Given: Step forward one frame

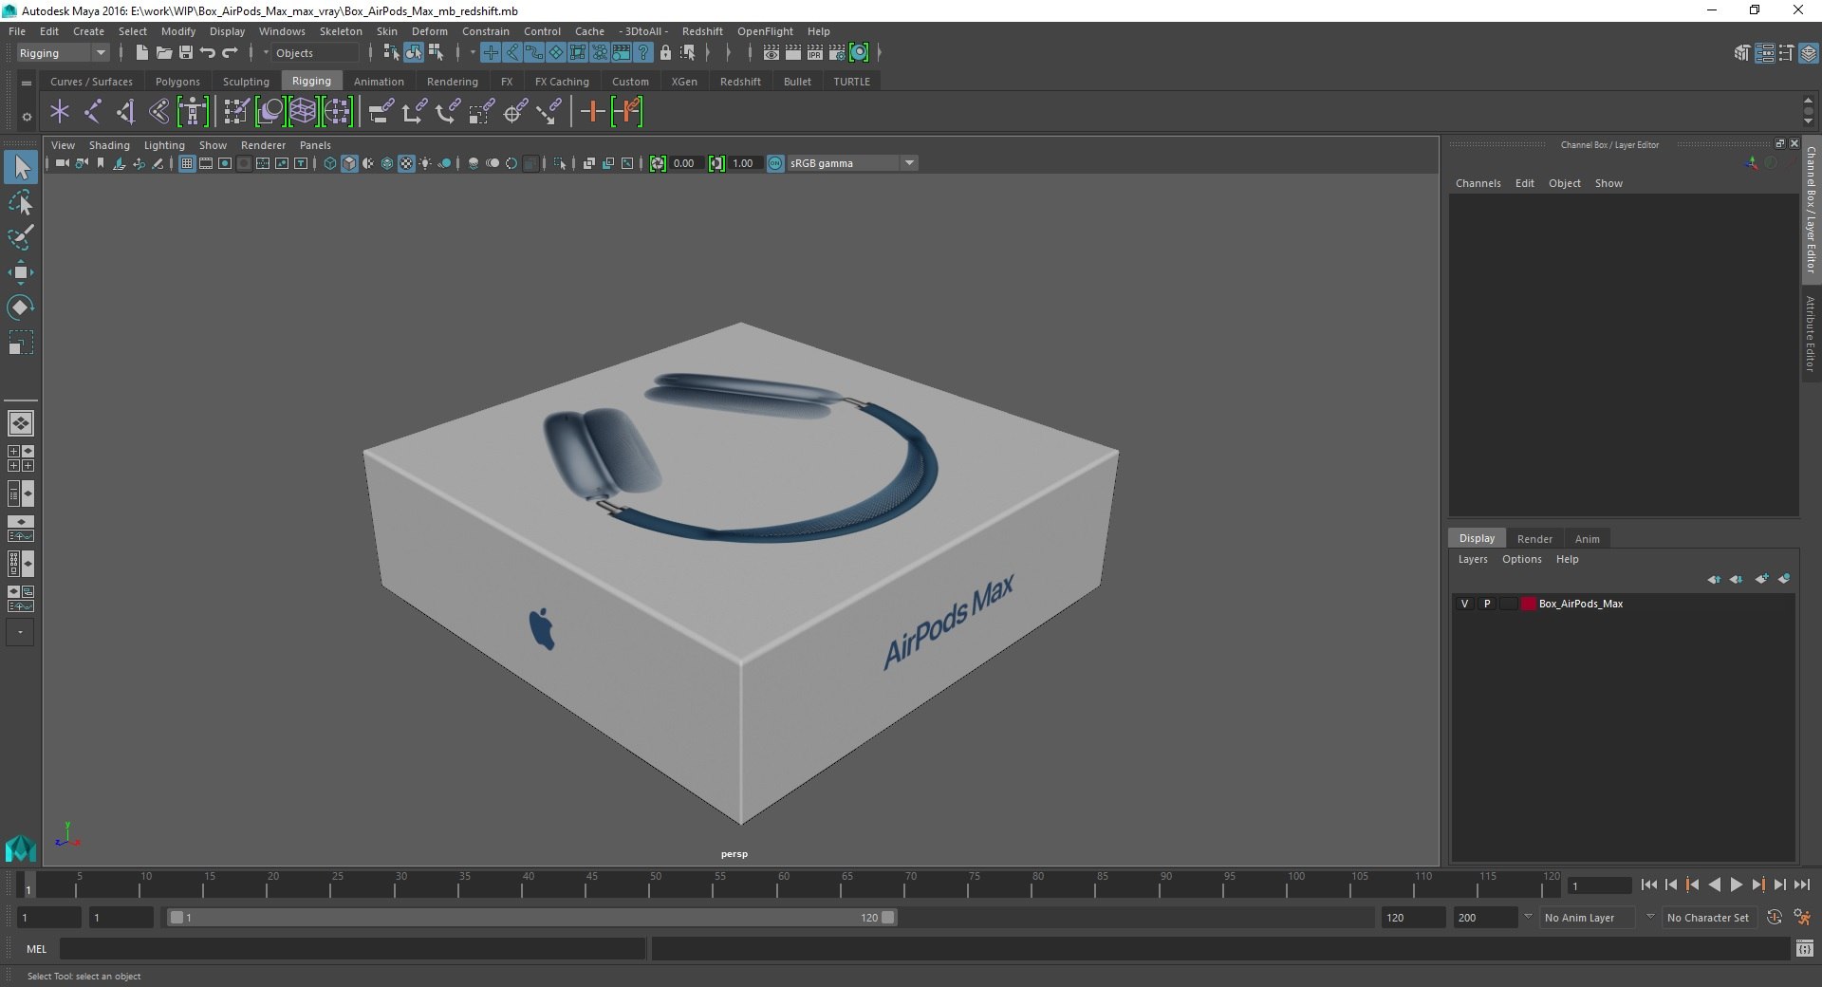Looking at the screenshot, I should tap(1779, 885).
